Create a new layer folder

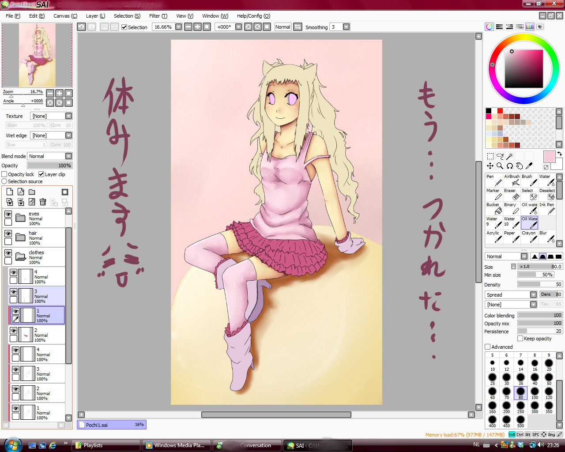coord(32,192)
